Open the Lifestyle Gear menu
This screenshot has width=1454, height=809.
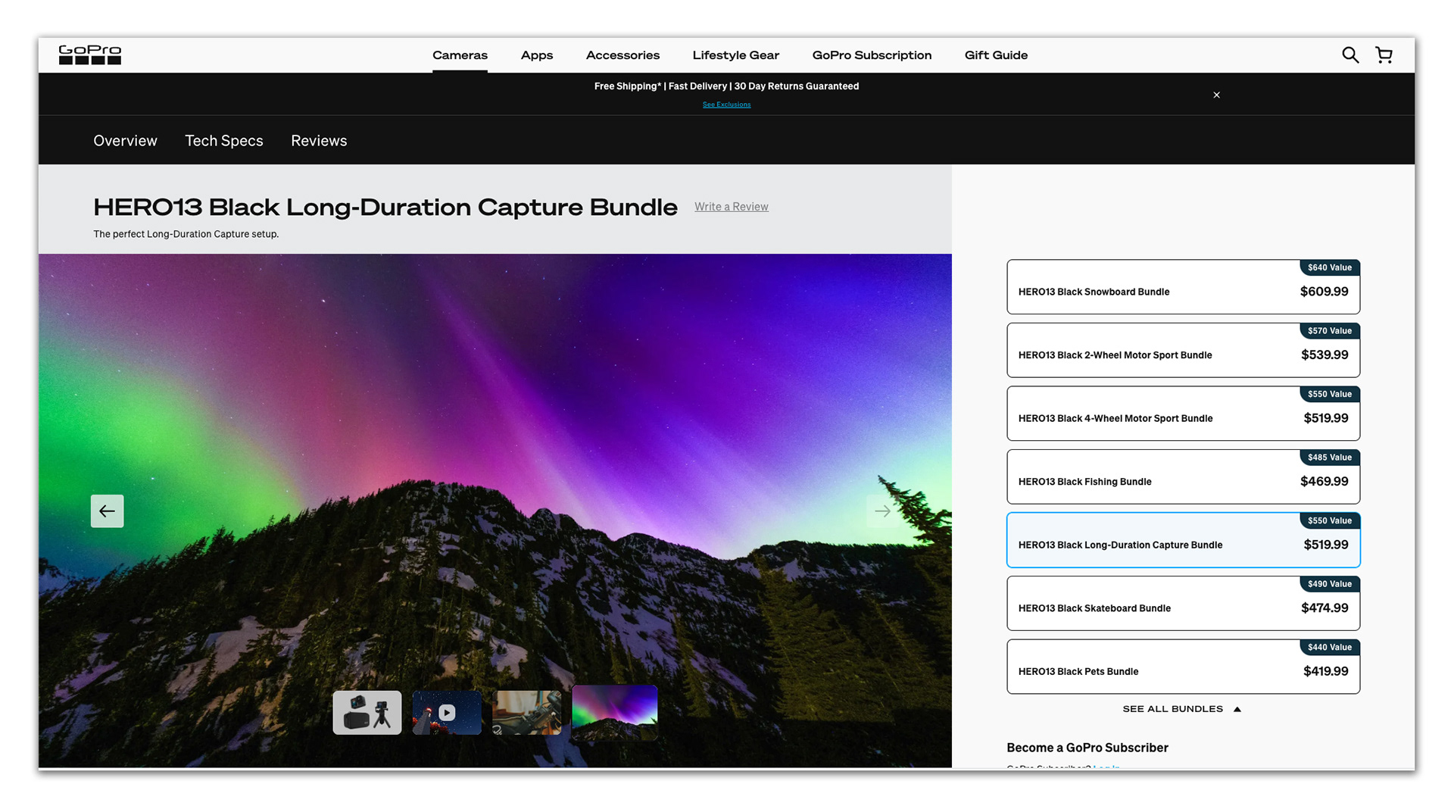735,55
